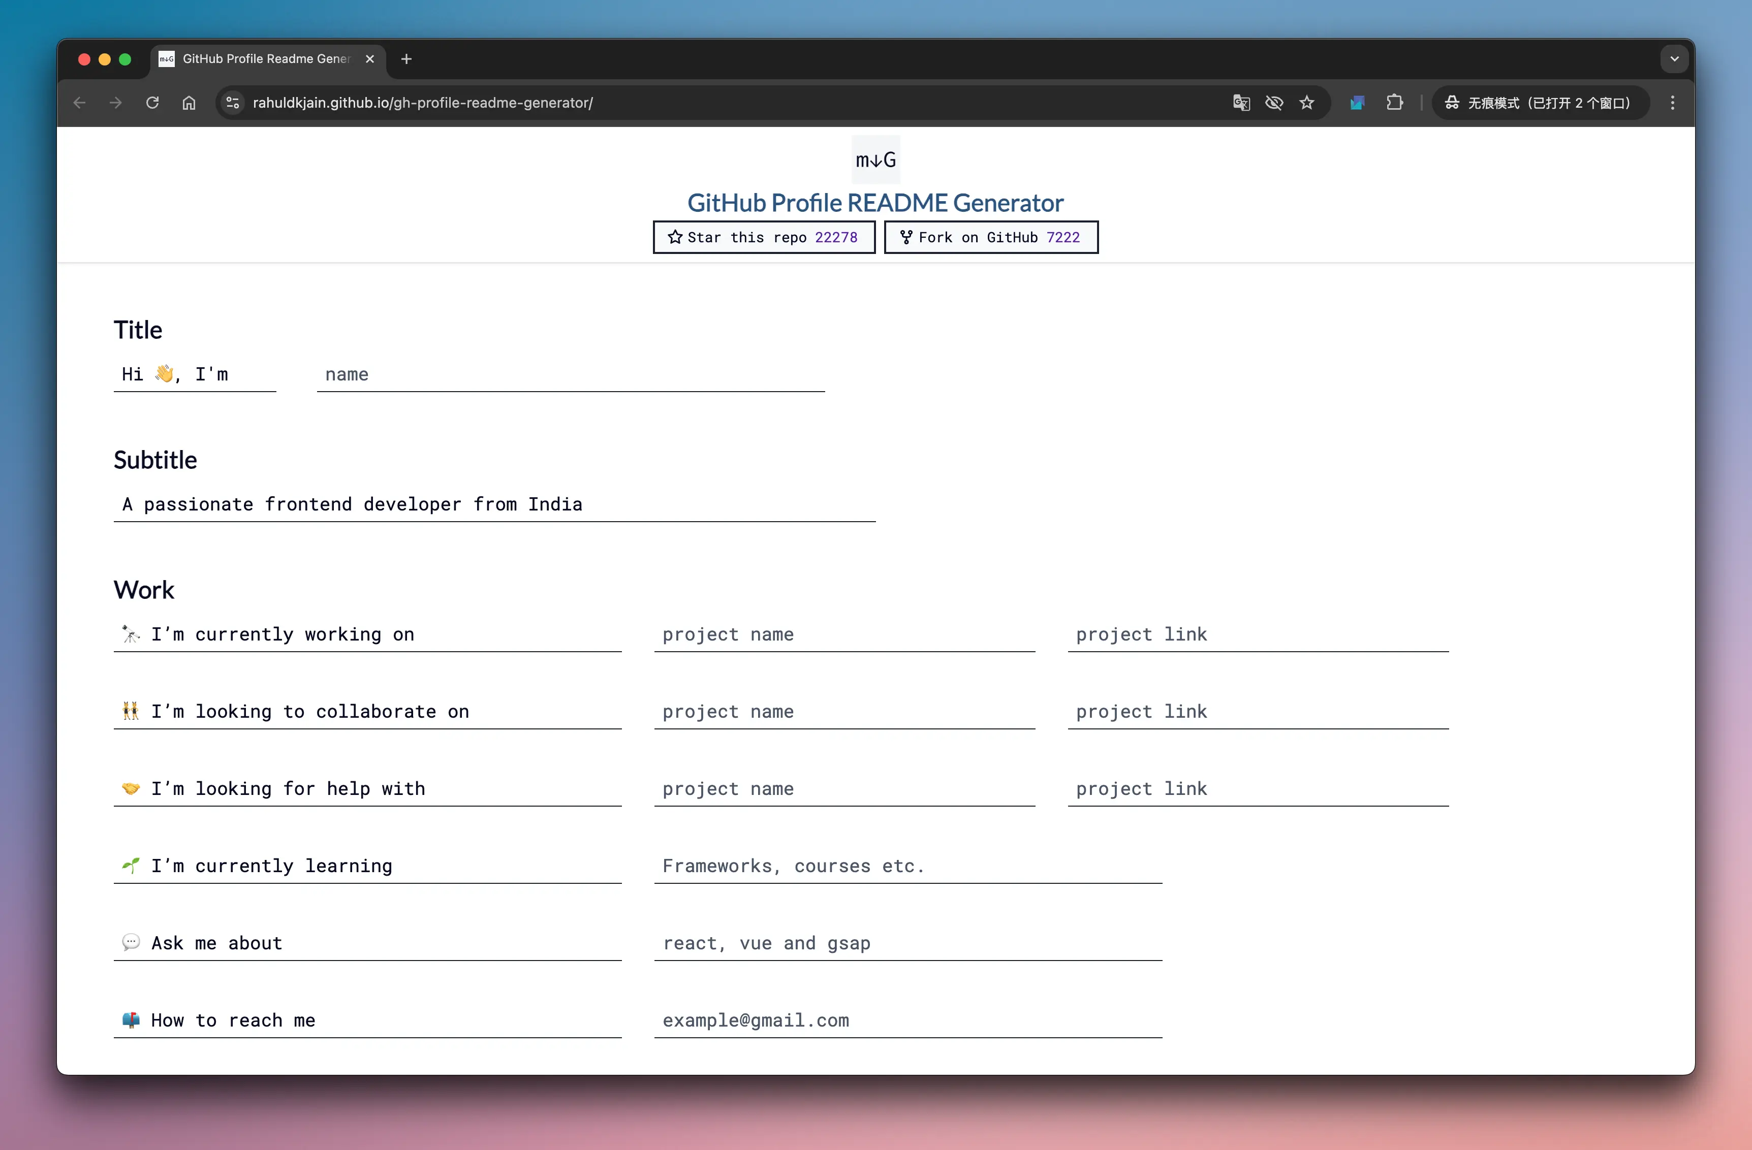Click the translate page icon
The image size is (1752, 1150).
1241,103
